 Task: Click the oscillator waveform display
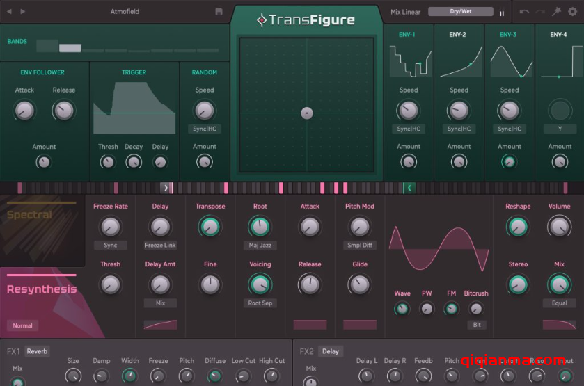(439, 248)
